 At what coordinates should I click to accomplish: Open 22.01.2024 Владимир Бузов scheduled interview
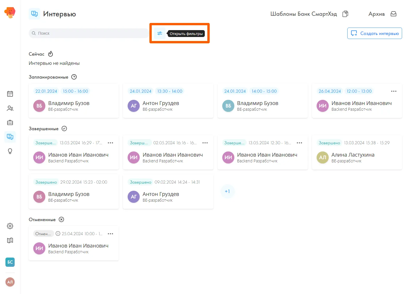[x=74, y=101]
